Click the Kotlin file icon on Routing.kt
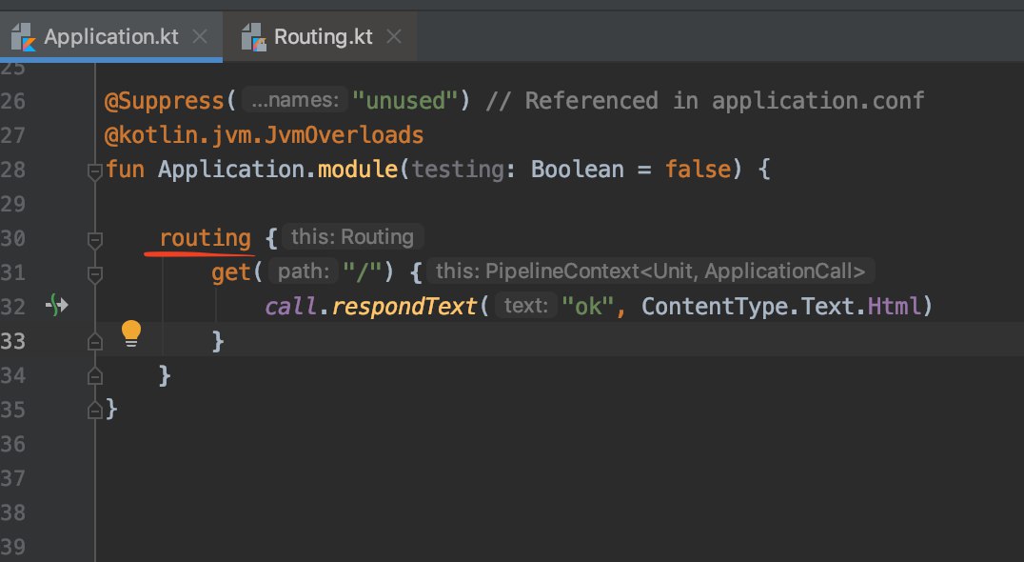 tap(253, 37)
